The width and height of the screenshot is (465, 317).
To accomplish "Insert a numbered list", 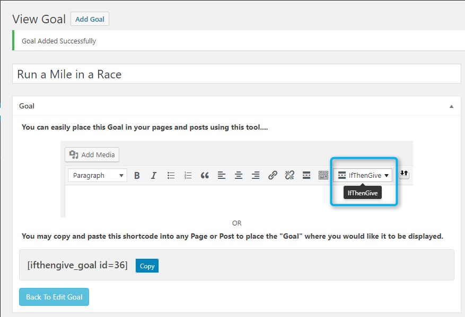I will [188, 176].
